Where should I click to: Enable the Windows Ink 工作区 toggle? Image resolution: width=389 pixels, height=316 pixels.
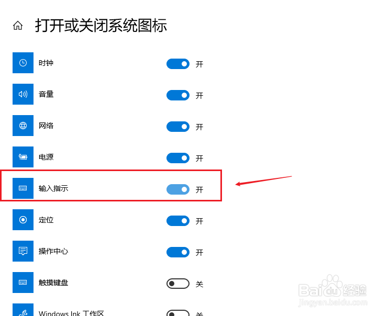[x=178, y=313]
